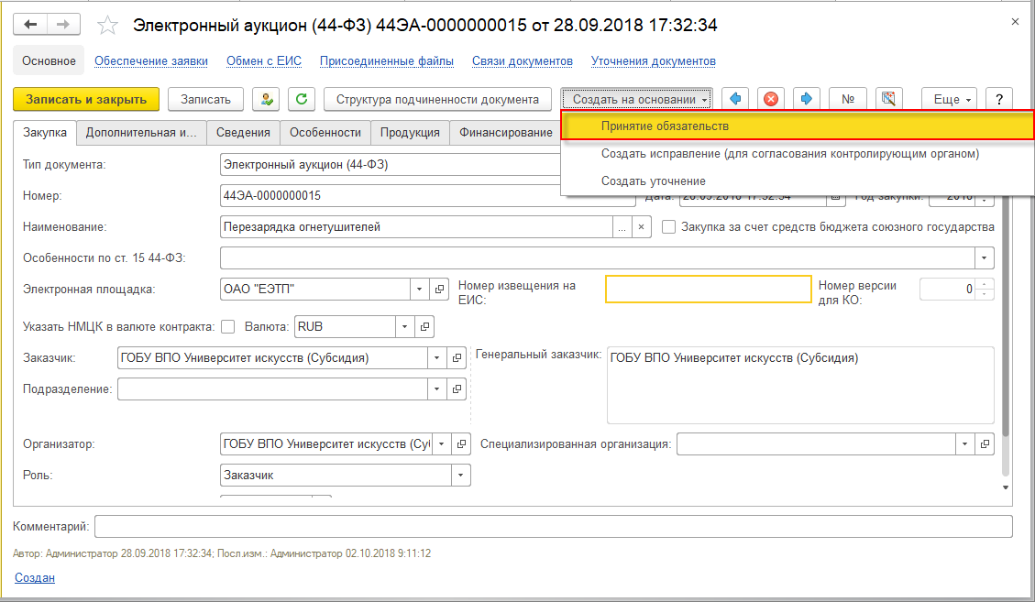This screenshot has height=602, width=1035.
Task: Switch to the Закупка tab
Action: click(45, 132)
